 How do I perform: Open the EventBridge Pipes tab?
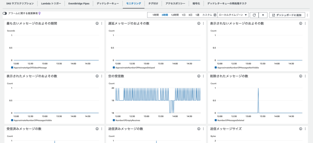(79, 4)
